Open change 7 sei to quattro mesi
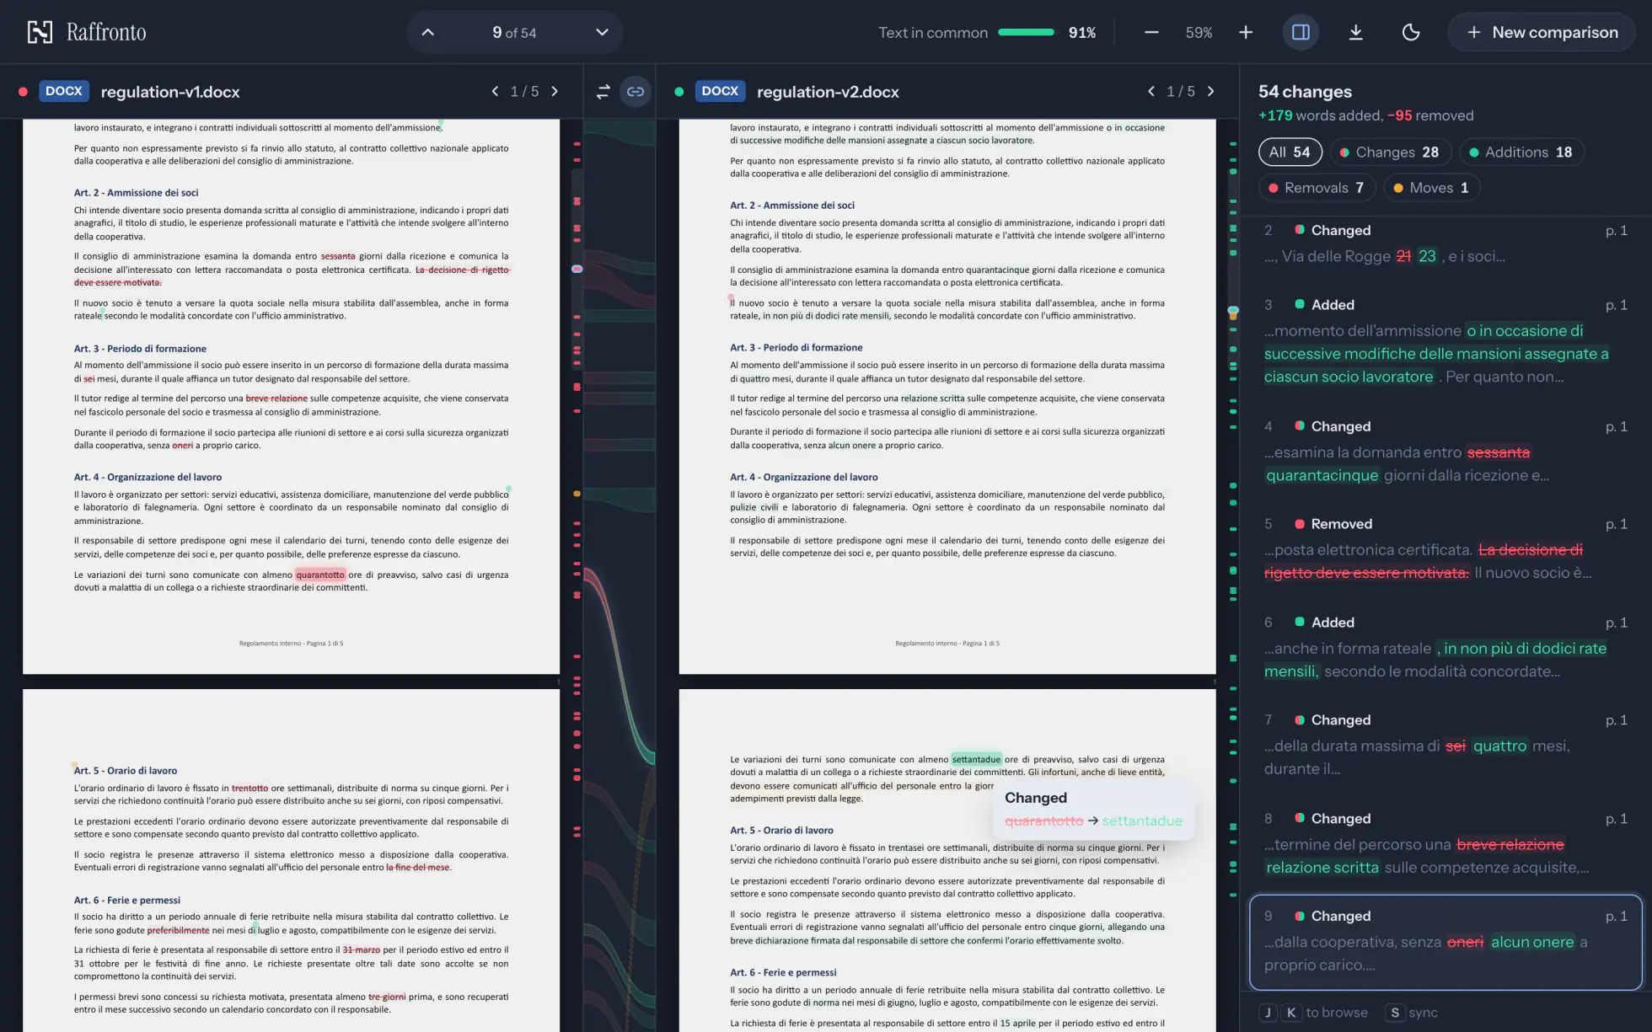1652x1032 pixels. 1445,745
